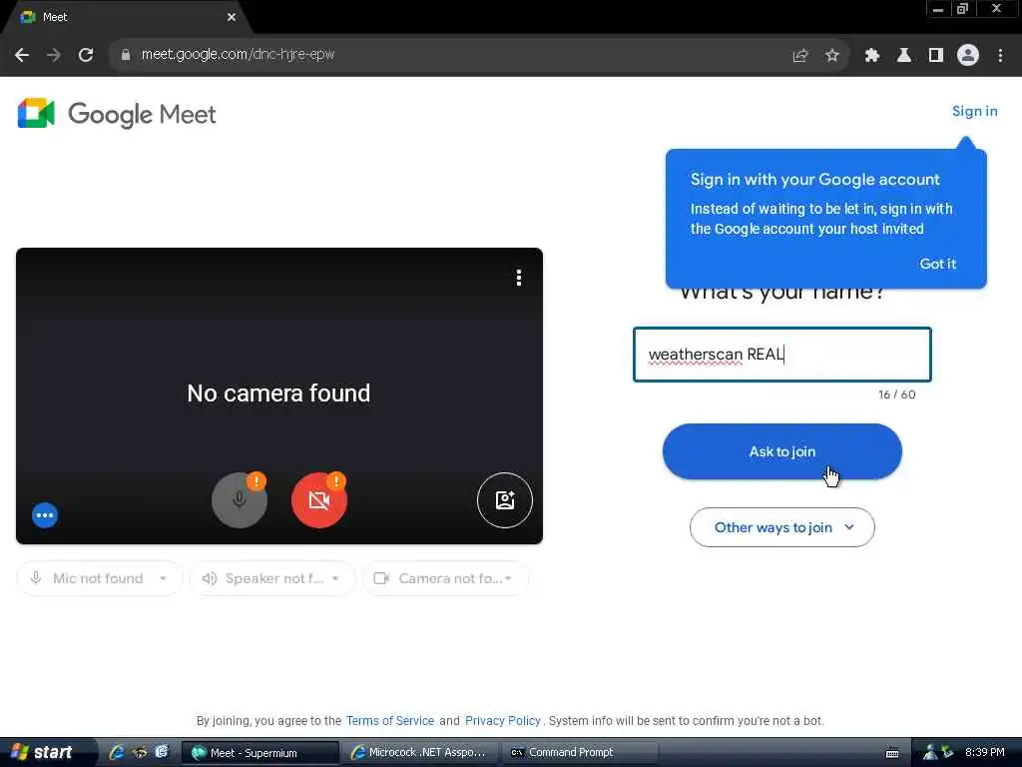Click the camera warning badge
The height and width of the screenshot is (767, 1022).
335,481
